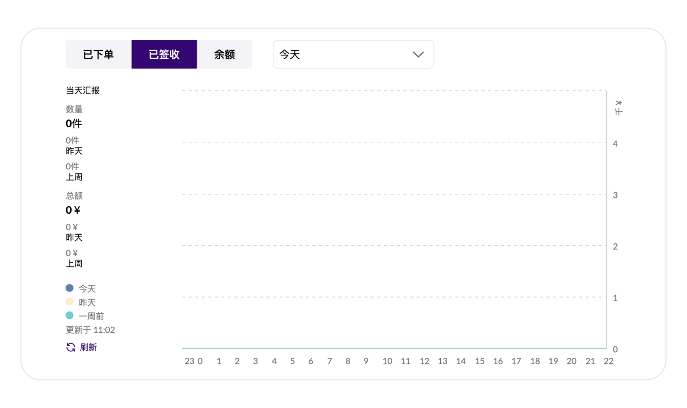This screenshot has width=687, height=408.
Task: Open the 今天 date range dropdown
Action: [353, 54]
